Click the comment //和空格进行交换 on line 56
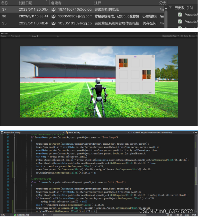The height and width of the screenshot is (217, 198). [41, 179]
